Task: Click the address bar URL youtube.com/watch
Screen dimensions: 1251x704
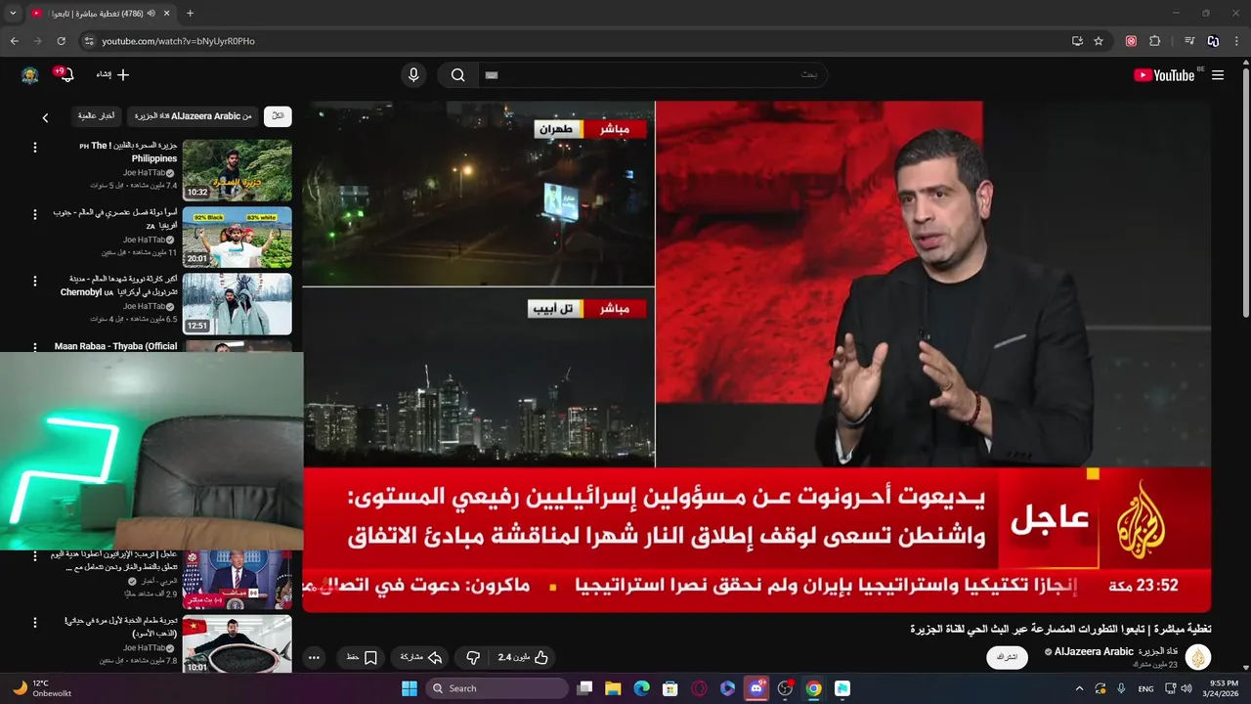Action: click(x=179, y=41)
